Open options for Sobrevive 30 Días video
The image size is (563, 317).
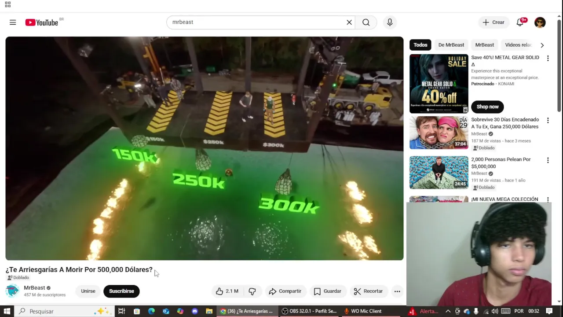(548, 120)
